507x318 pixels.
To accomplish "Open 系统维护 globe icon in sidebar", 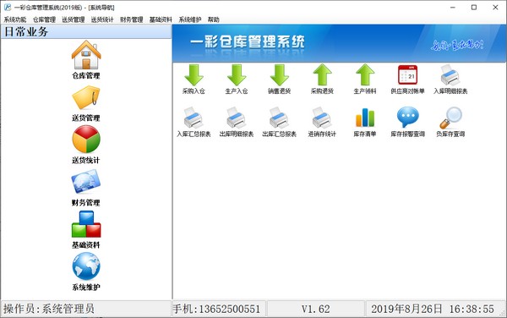I will pyautogui.click(x=86, y=266).
